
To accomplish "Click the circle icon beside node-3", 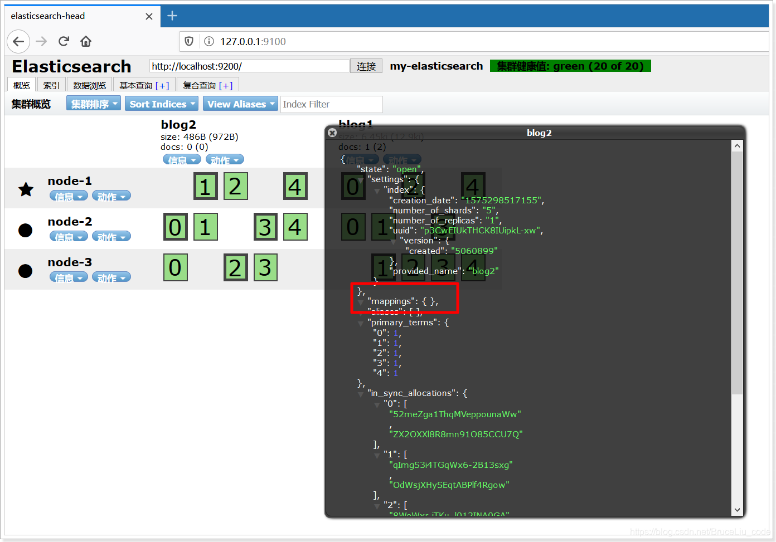I will 26,271.
